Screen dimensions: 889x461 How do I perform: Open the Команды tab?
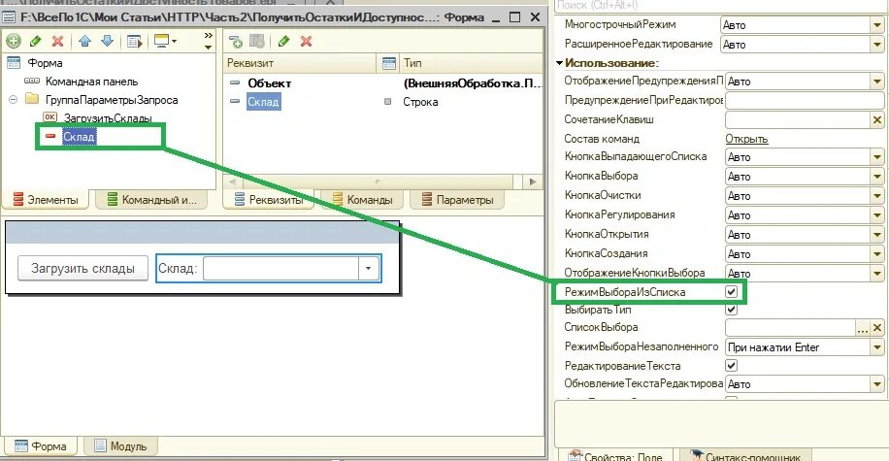(x=363, y=200)
